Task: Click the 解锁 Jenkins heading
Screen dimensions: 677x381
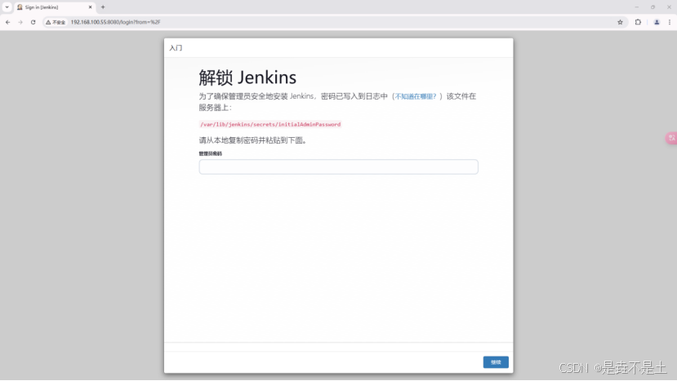Action: pyautogui.click(x=247, y=78)
